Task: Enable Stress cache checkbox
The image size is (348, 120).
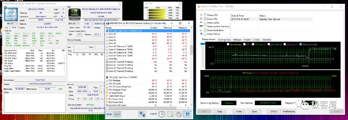Action: (205, 23)
